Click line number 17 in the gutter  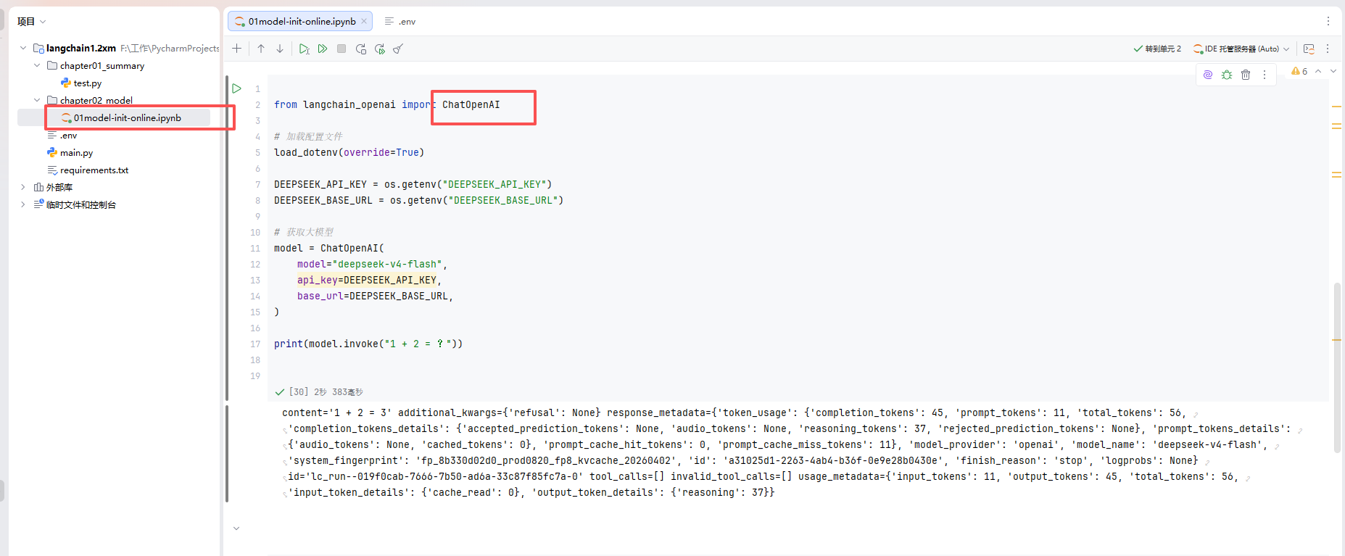[255, 344]
